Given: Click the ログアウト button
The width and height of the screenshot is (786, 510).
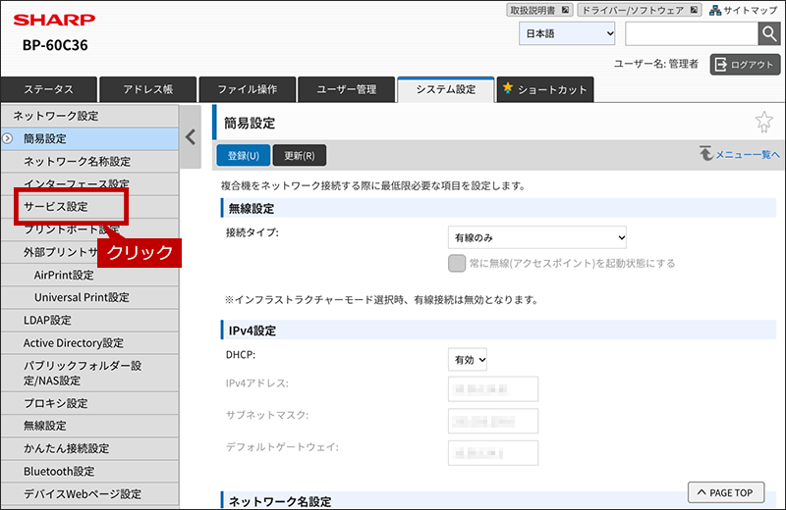Looking at the screenshot, I should [745, 65].
